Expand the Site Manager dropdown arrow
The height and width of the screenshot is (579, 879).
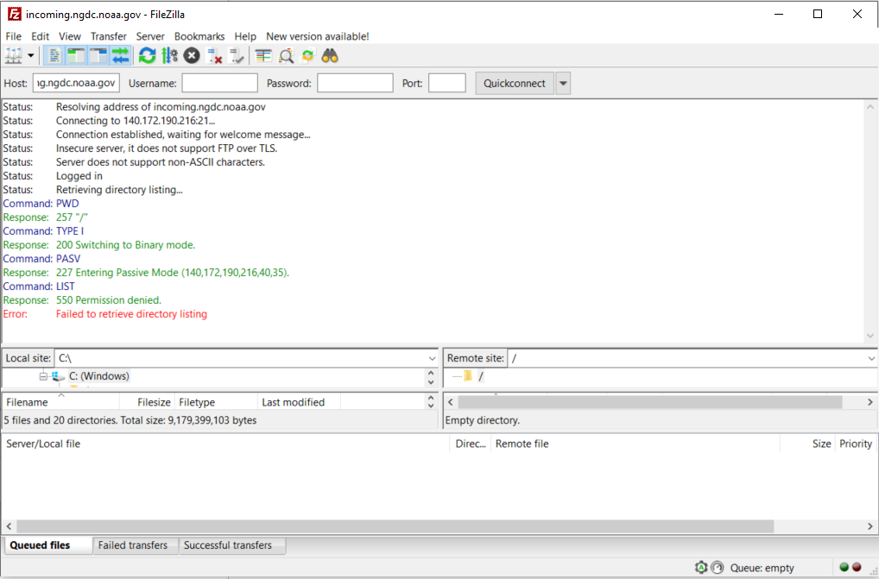[x=31, y=56]
